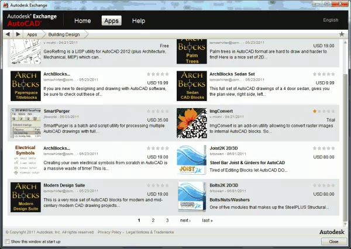Image resolution: width=351 pixels, height=249 pixels.
Task: Click Bolts2K 2D/3D star rating
Action: (x=324, y=185)
